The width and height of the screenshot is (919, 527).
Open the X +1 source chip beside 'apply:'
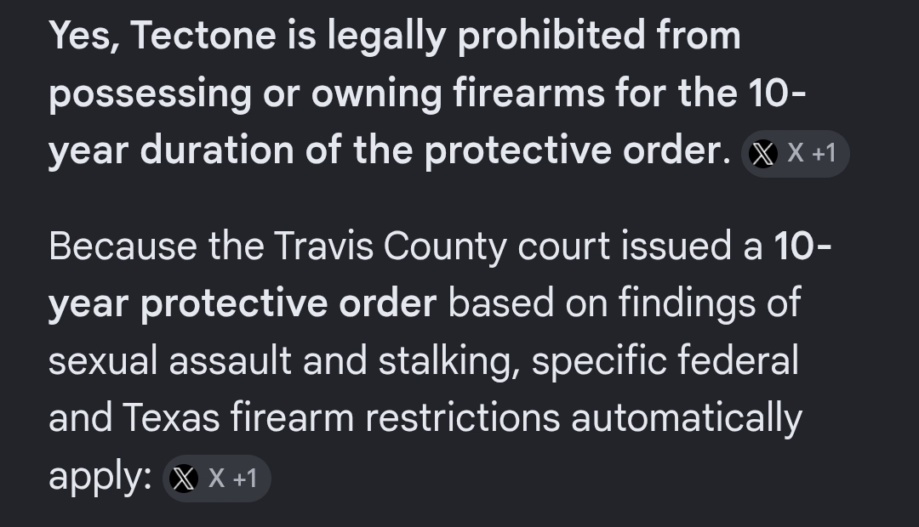click(216, 479)
